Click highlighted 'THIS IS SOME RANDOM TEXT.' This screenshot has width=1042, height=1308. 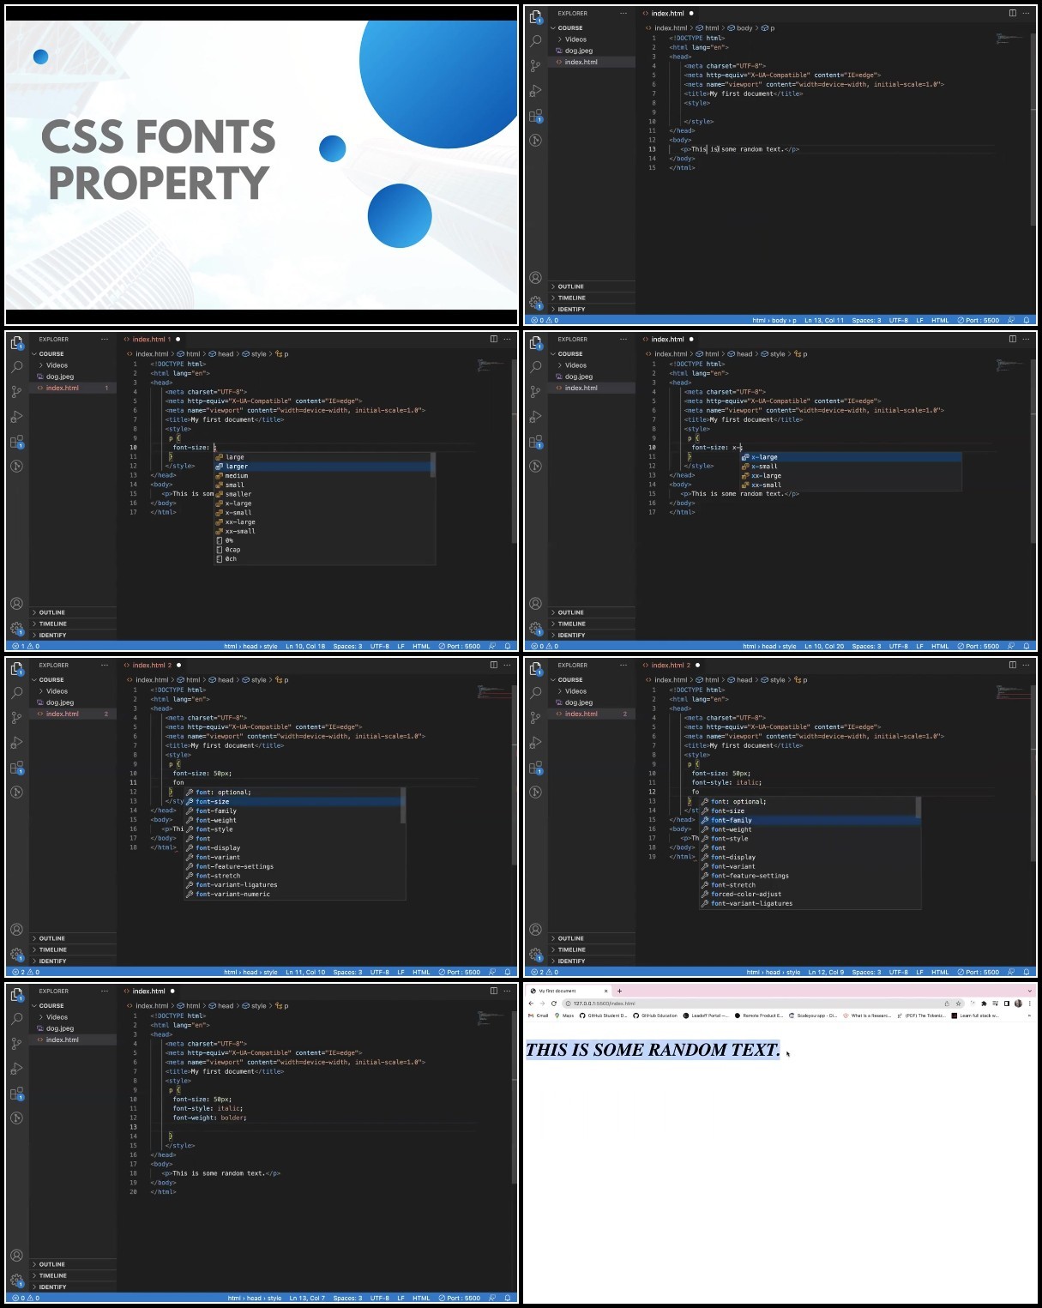[x=653, y=1049]
